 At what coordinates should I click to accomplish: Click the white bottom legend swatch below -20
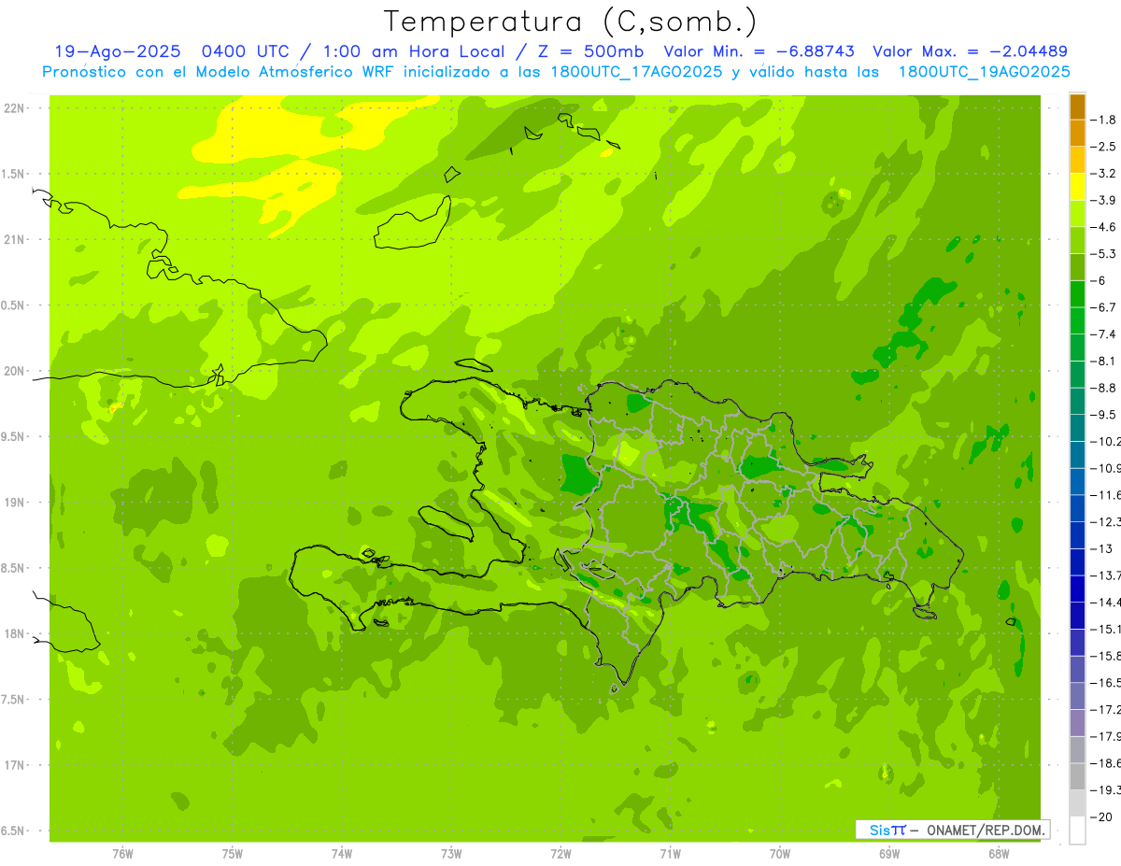tap(1077, 831)
